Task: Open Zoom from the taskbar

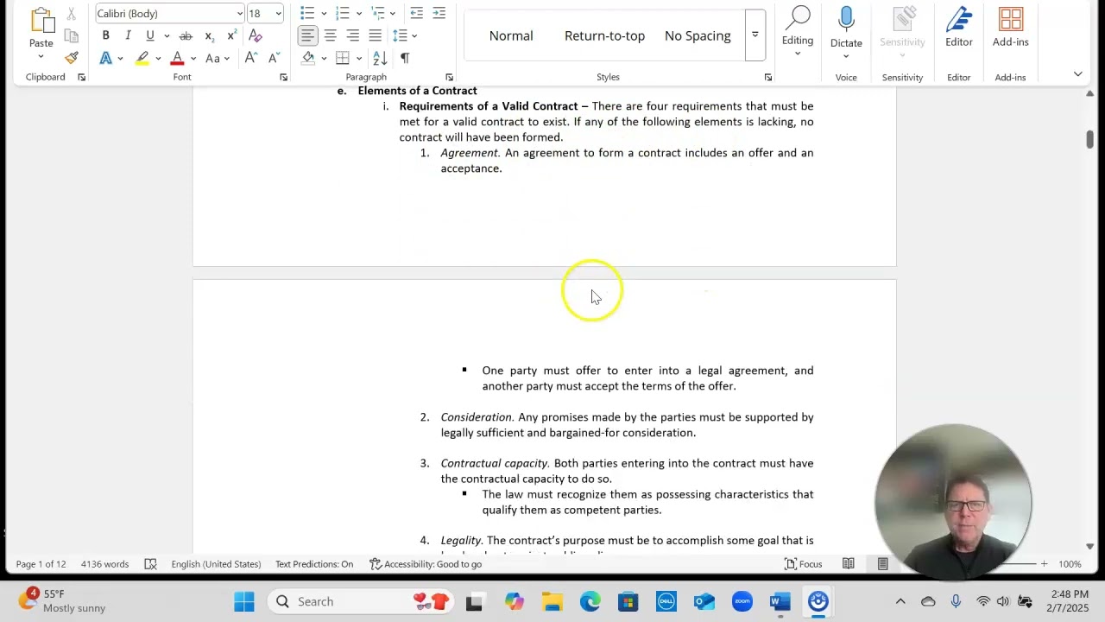Action: pos(742,601)
